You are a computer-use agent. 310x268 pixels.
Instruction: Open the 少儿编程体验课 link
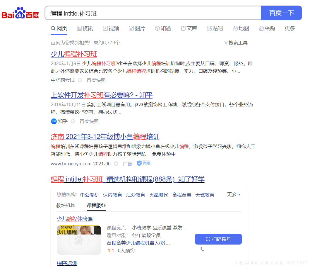75,219
